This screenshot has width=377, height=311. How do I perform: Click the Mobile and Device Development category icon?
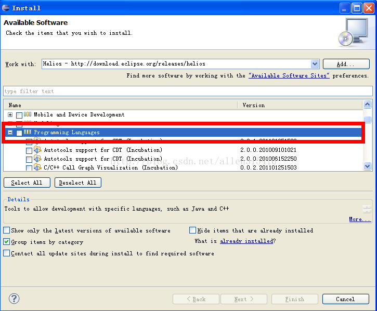28,114
